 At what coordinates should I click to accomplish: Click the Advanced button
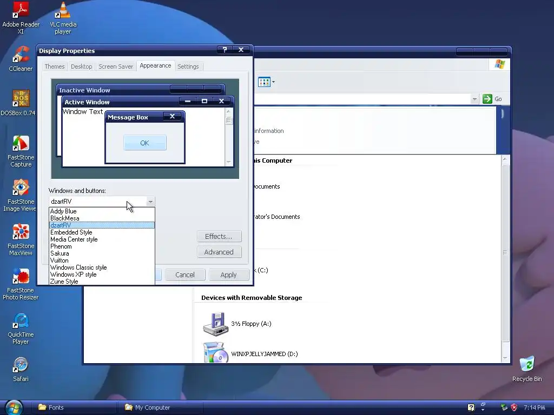[219, 252]
